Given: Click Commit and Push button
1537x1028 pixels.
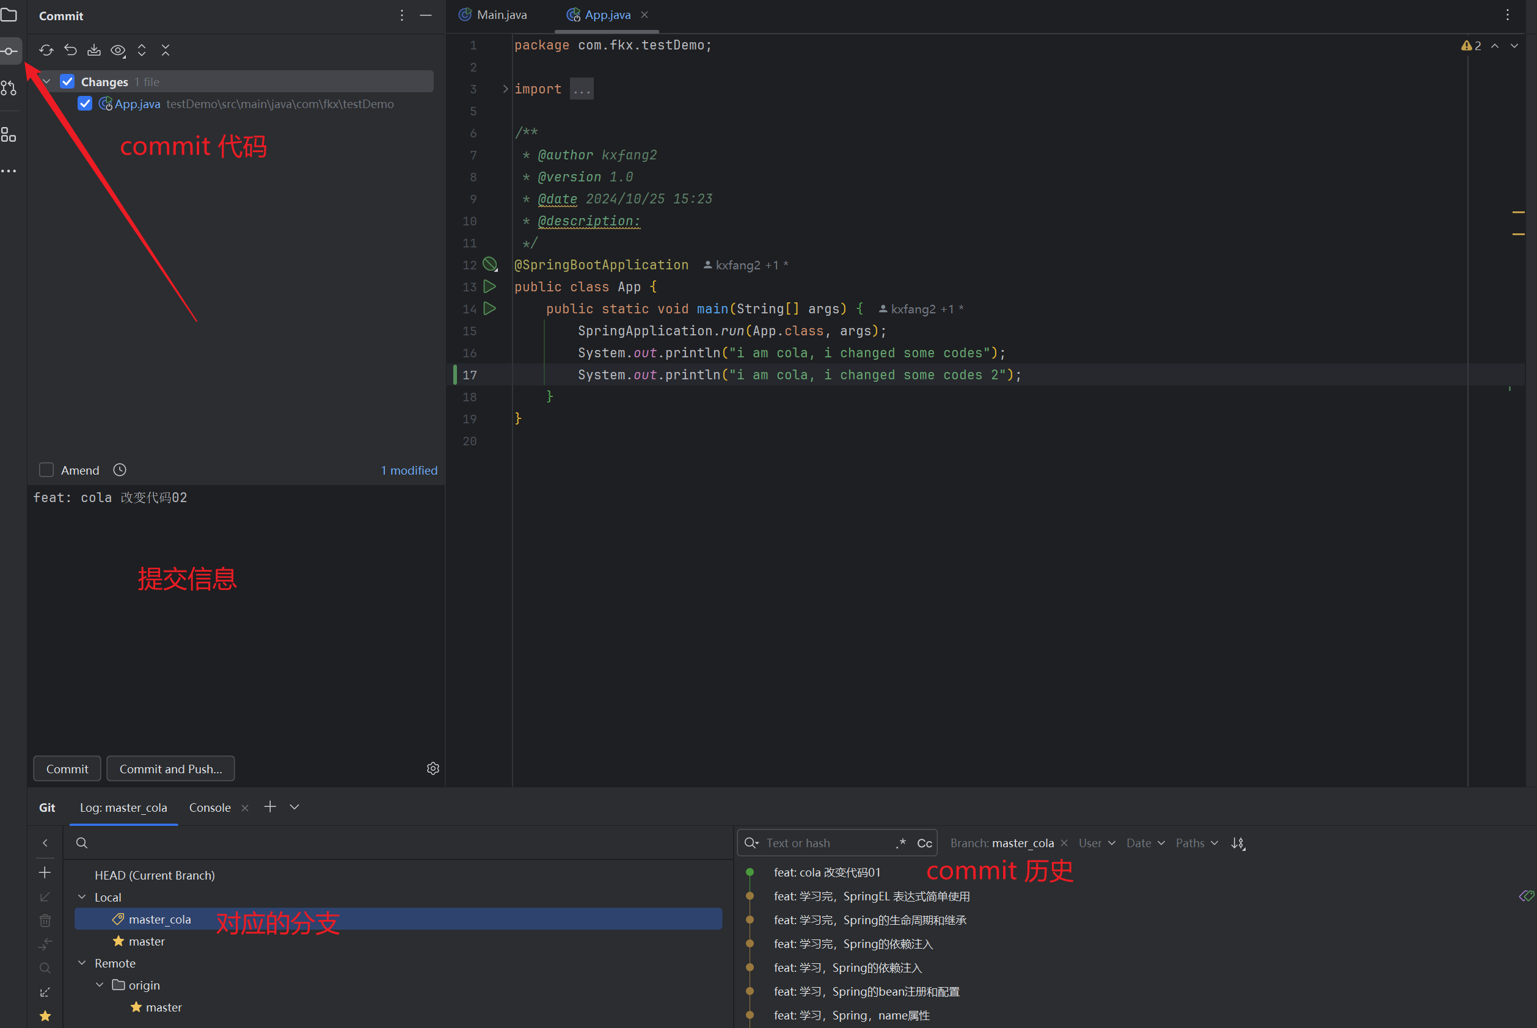Looking at the screenshot, I should click(x=170, y=768).
